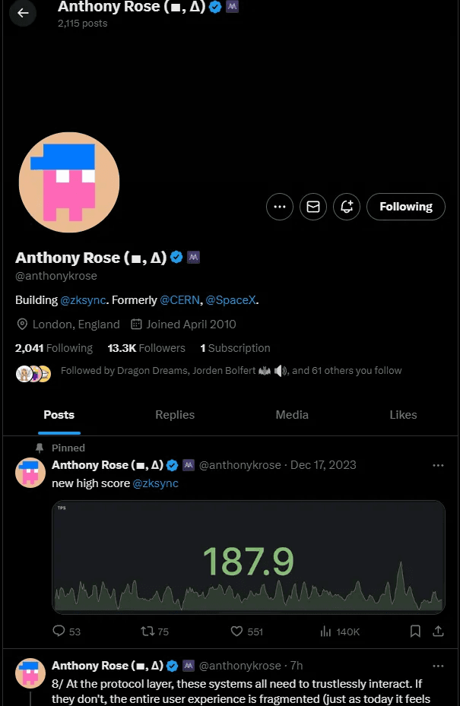The width and height of the screenshot is (460, 706).
Task: Open the 187.9 TPS chart image
Action: click(x=248, y=557)
